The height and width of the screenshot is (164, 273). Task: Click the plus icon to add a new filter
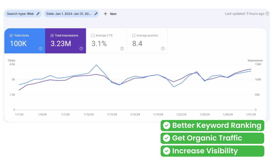click(x=105, y=14)
